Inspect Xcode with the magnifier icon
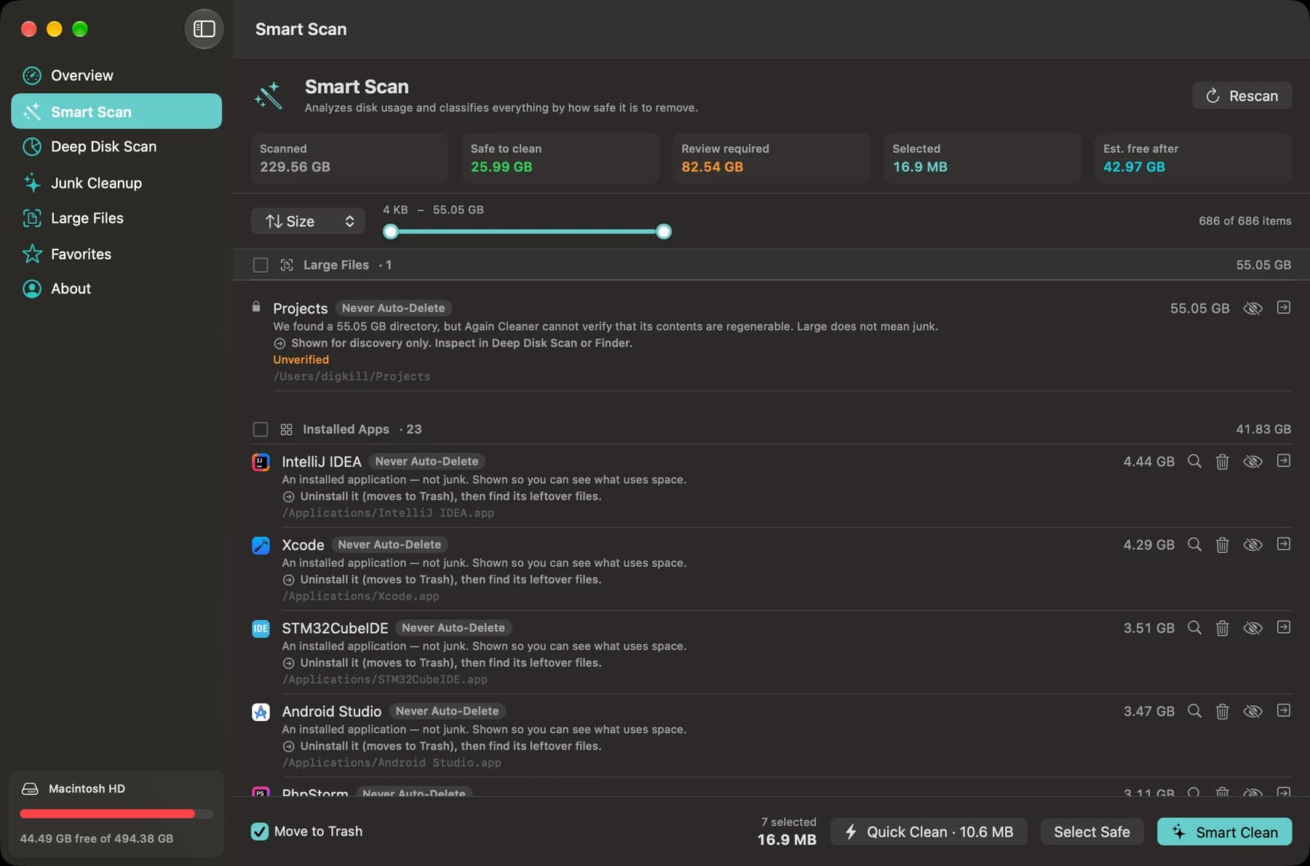 [x=1194, y=544]
